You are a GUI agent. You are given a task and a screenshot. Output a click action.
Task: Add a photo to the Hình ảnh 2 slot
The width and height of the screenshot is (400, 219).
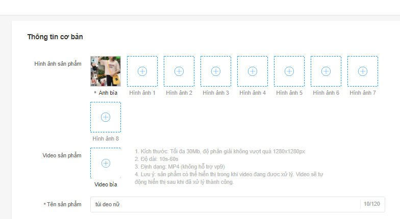coord(179,71)
